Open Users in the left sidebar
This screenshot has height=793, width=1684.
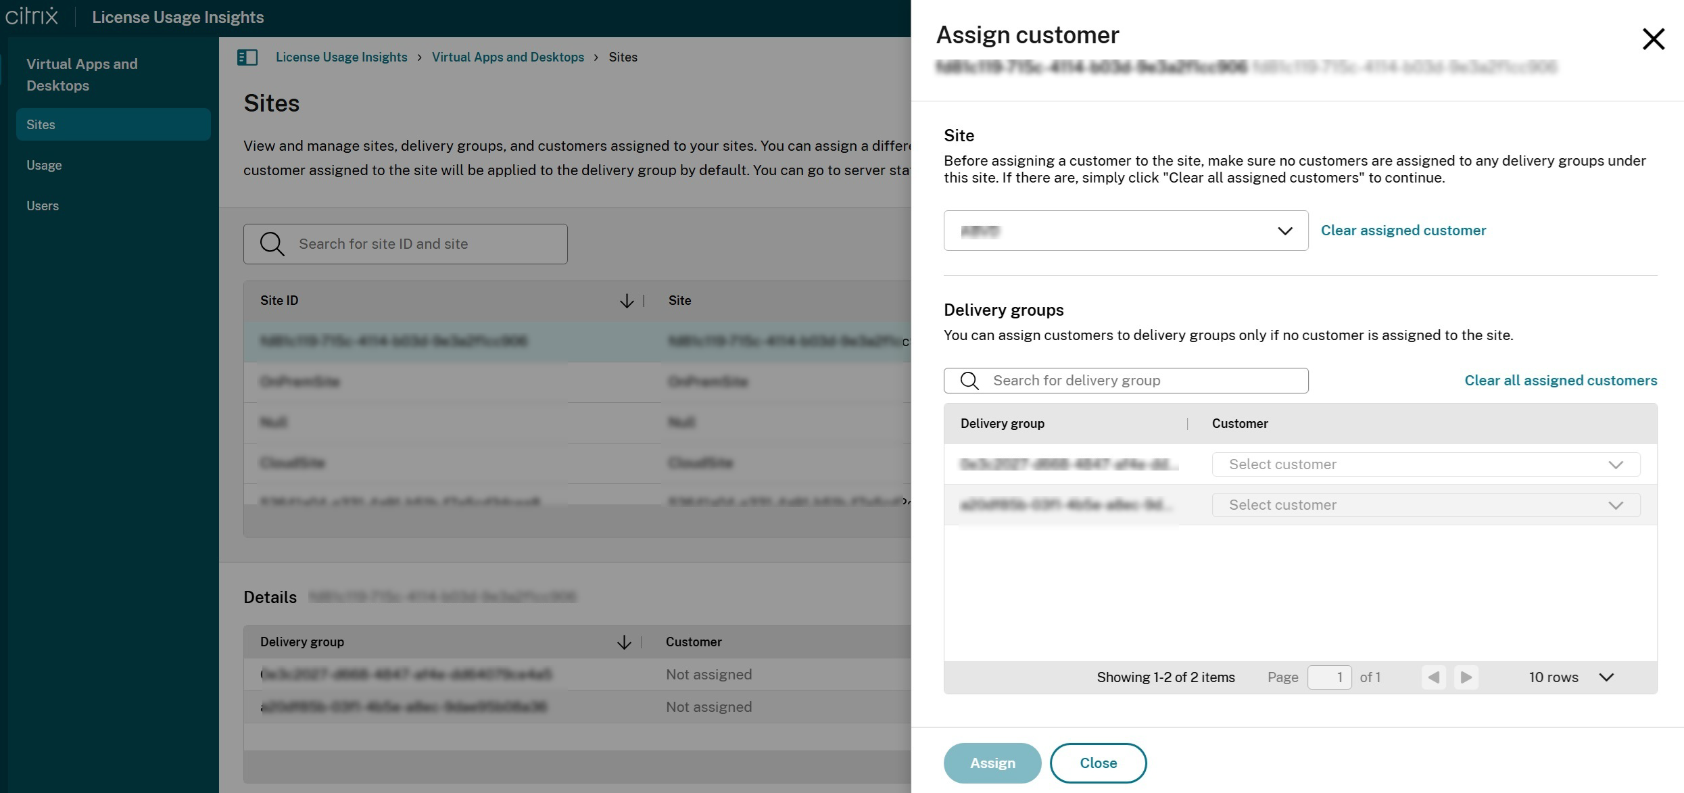(x=43, y=206)
